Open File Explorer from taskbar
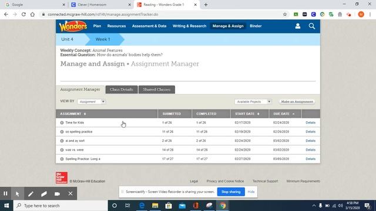Image resolution: width=376 pixels, height=211 pixels. 155,206
